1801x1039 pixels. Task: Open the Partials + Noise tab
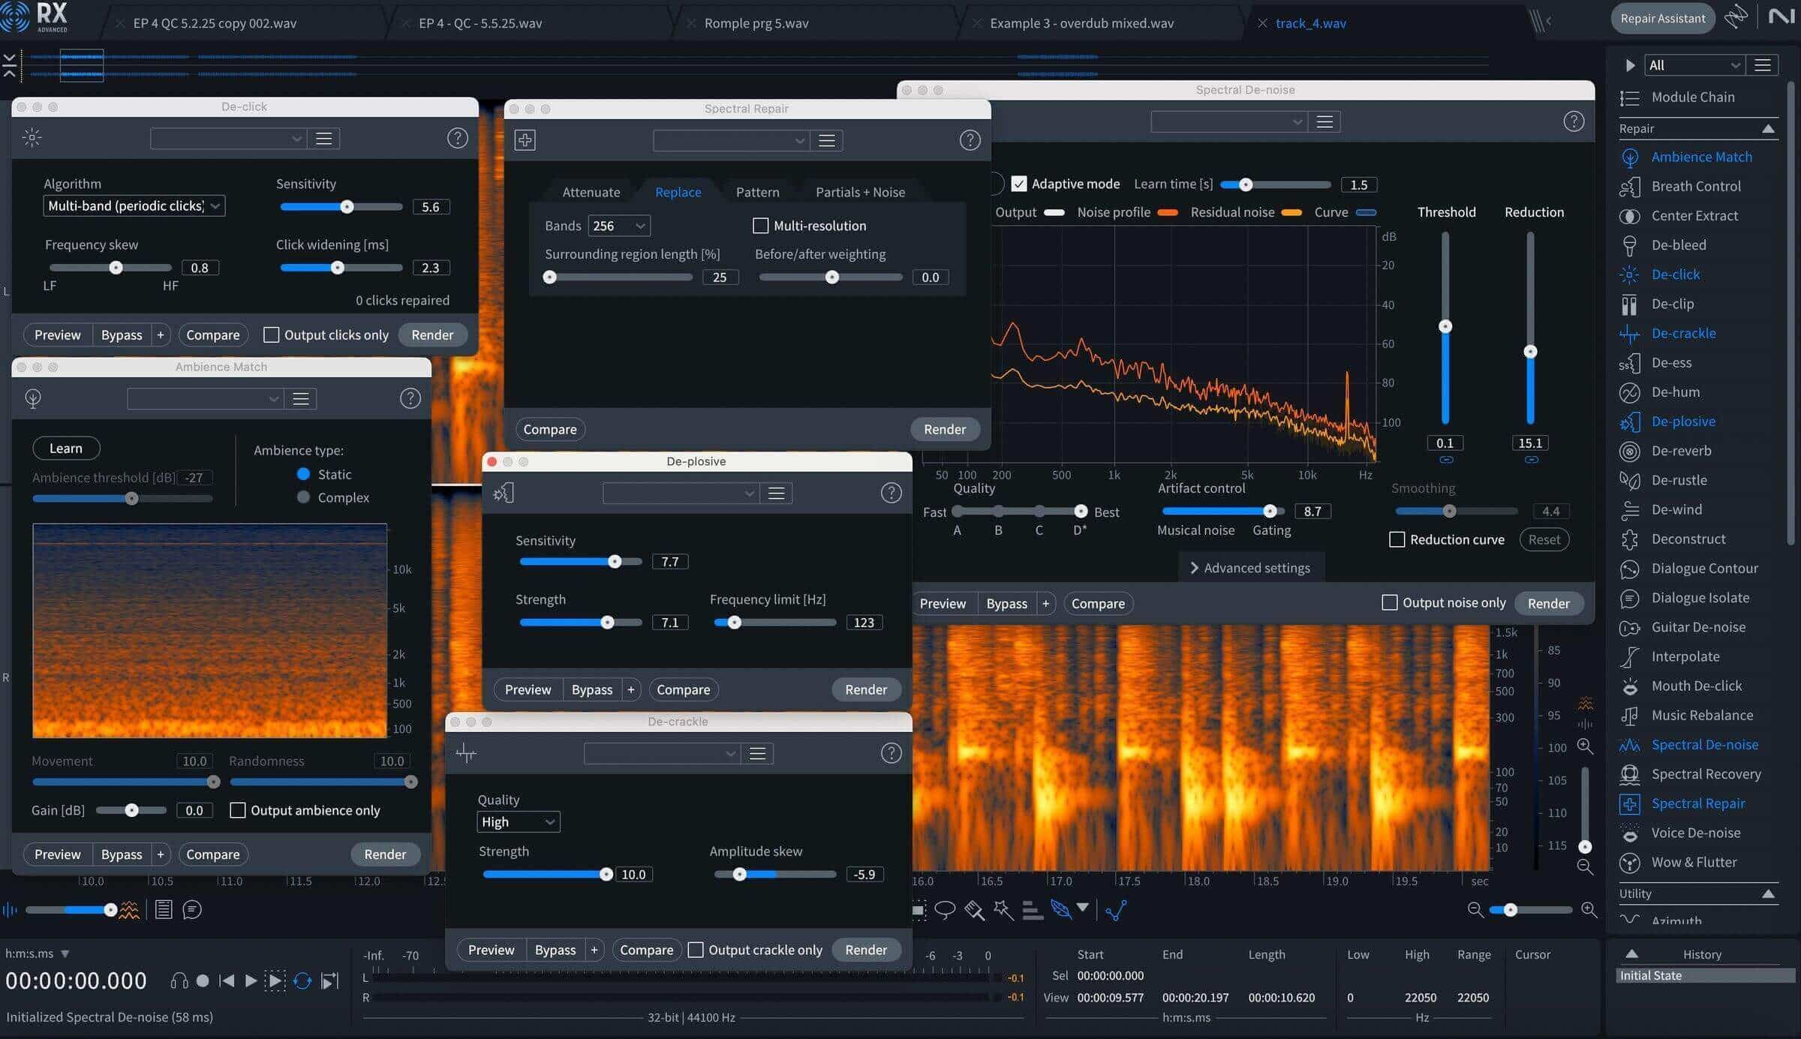pos(860,192)
